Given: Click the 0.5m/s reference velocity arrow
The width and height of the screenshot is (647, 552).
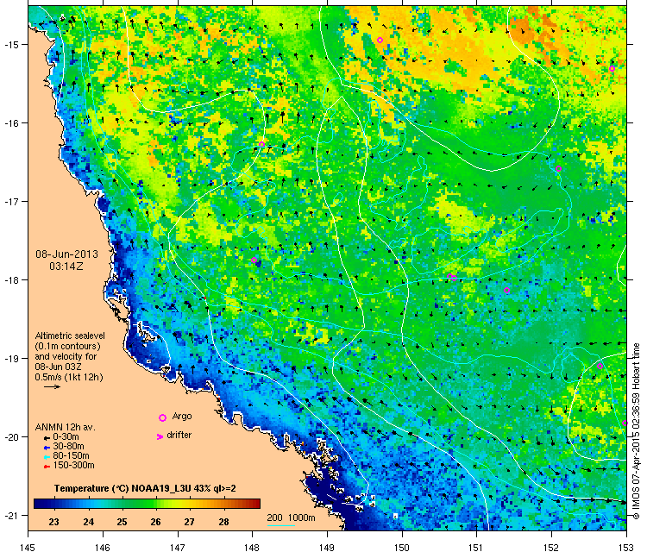Looking at the screenshot, I should click(52, 387).
